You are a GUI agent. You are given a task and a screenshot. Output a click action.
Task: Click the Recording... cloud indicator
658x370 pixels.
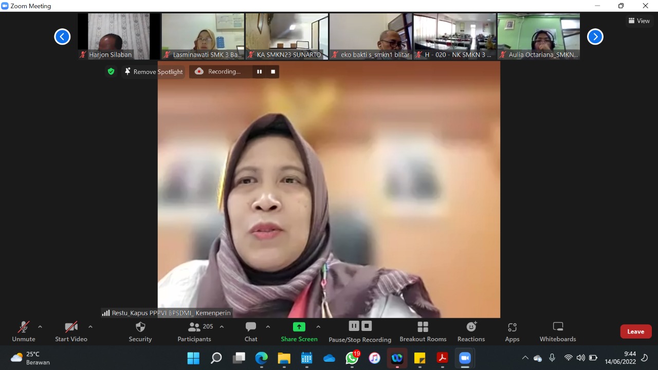pos(217,71)
